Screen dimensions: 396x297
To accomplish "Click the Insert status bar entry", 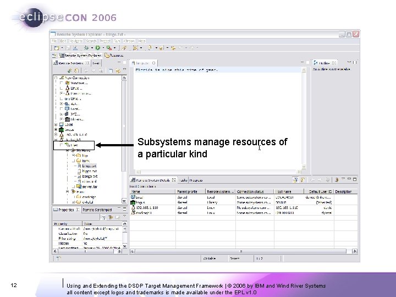I will [235, 258].
